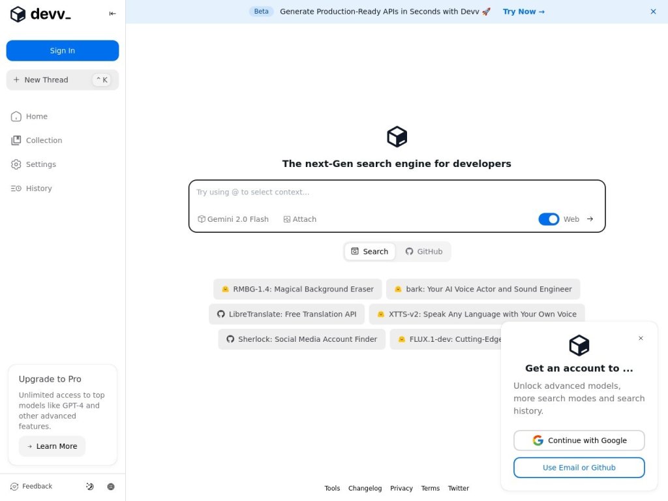Click the bark hugging face emoji

399,289
